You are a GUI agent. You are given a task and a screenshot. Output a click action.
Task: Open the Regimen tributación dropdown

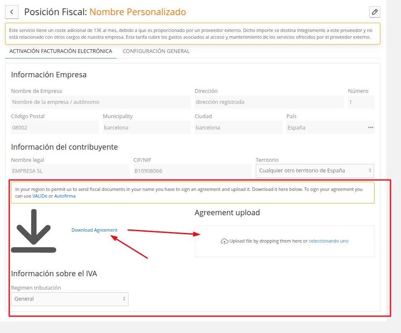(70, 299)
